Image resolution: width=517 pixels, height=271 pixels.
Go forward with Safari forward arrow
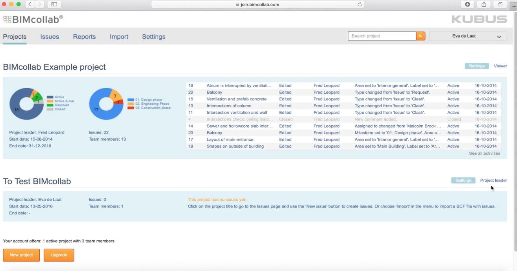(x=39, y=4)
